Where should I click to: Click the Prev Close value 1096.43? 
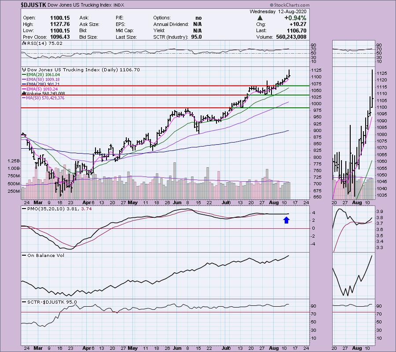coord(60,37)
